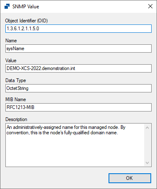The width and height of the screenshot is (157, 189).
Task: Click into the Name field showing sysName
Action: 78,48
